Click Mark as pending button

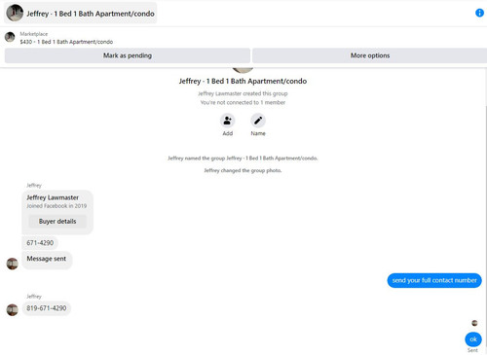tap(128, 55)
